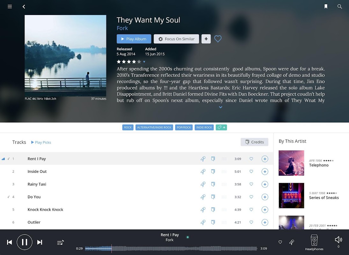Viewport: 349px width, 255px height.
Task: Open the hamburger navigation menu
Action: (10, 6)
